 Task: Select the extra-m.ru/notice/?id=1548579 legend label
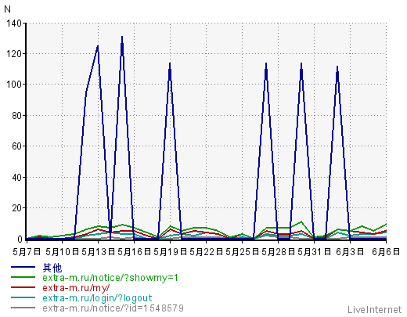pyautogui.click(x=113, y=308)
